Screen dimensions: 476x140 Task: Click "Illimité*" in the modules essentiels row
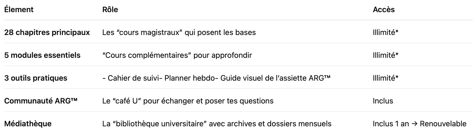point(385,55)
